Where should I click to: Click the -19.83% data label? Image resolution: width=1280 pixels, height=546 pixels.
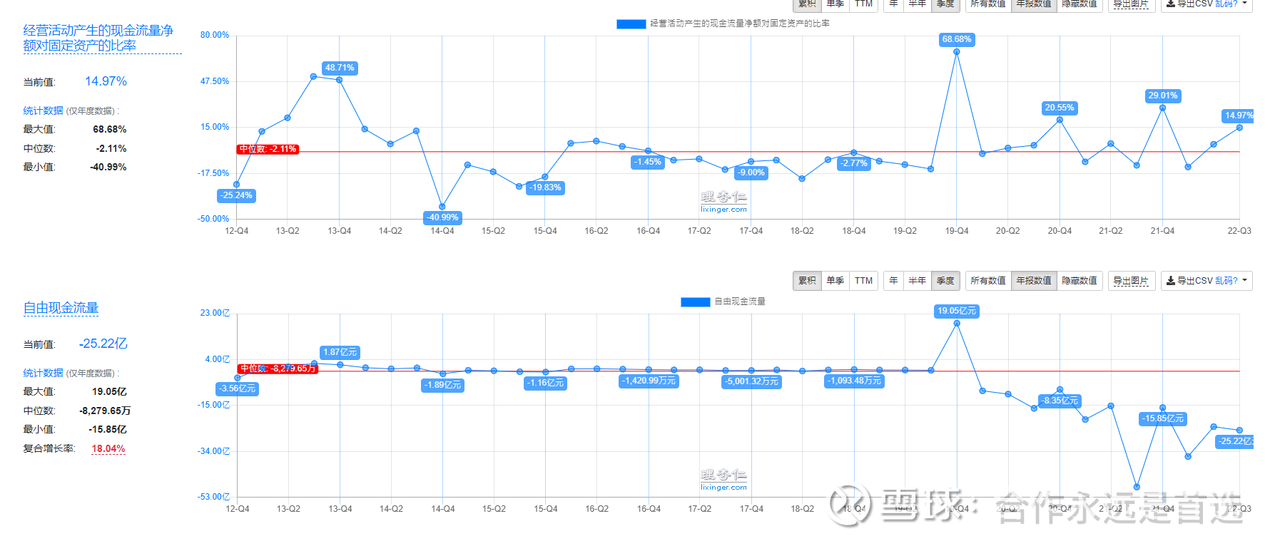(x=545, y=187)
